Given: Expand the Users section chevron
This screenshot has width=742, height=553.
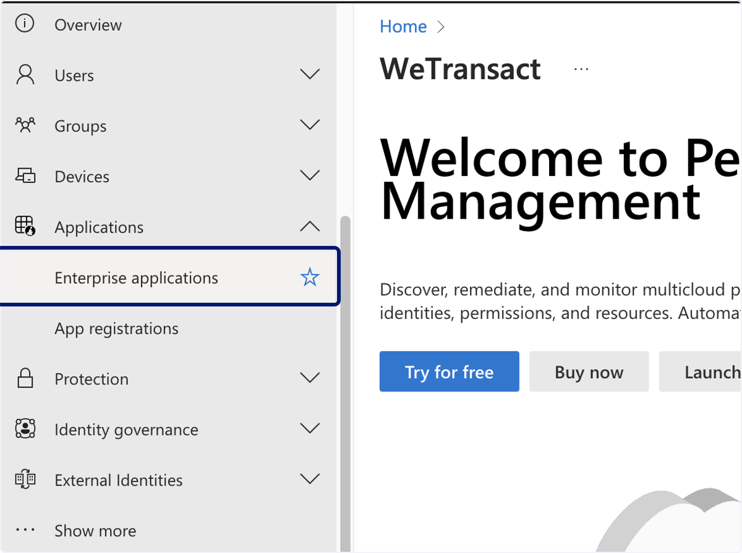Looking at the screenshot, I should (310, 75).
